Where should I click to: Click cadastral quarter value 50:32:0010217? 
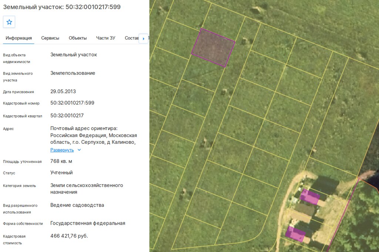(67, 116)
